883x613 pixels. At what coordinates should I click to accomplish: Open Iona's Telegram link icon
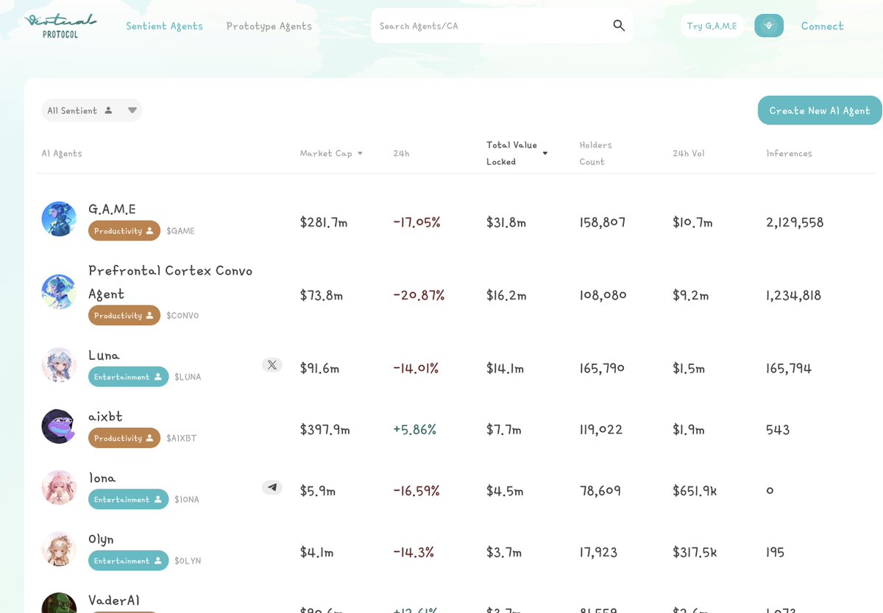[x=272, y=487]
